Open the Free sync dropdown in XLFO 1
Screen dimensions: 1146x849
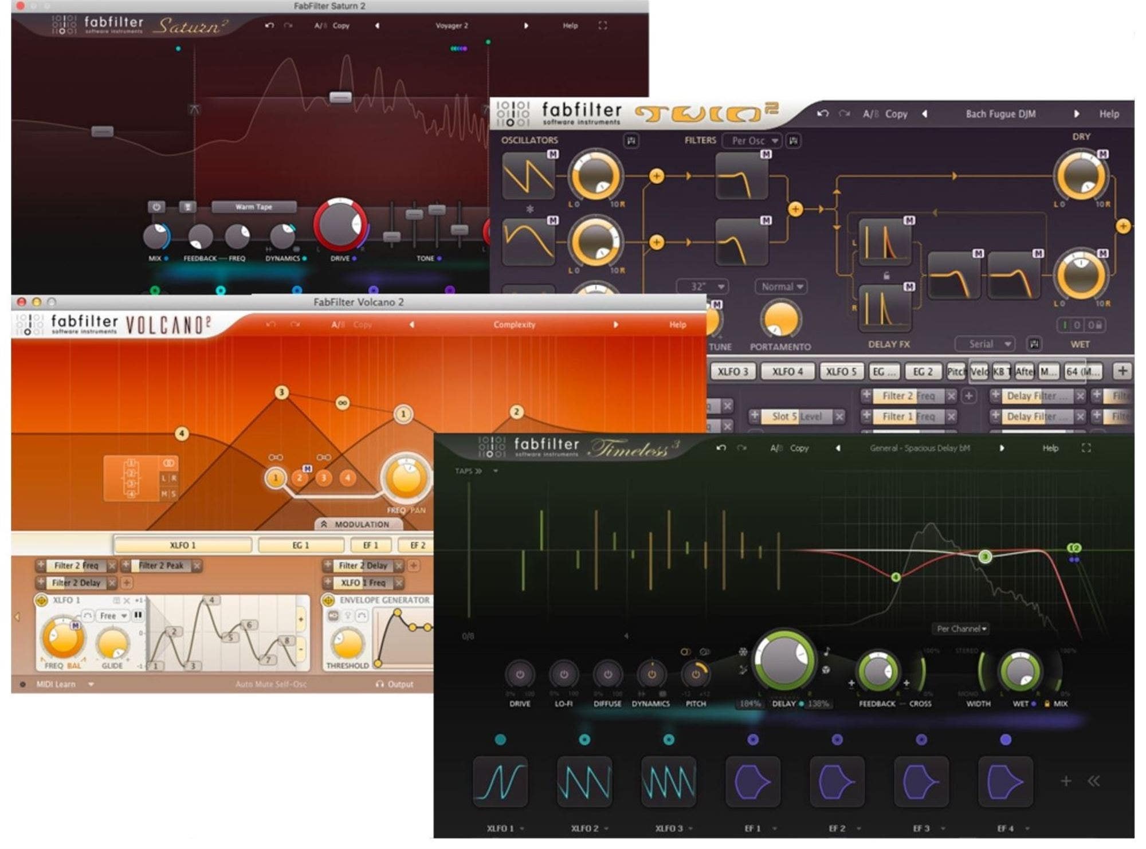tap(112, 616)
